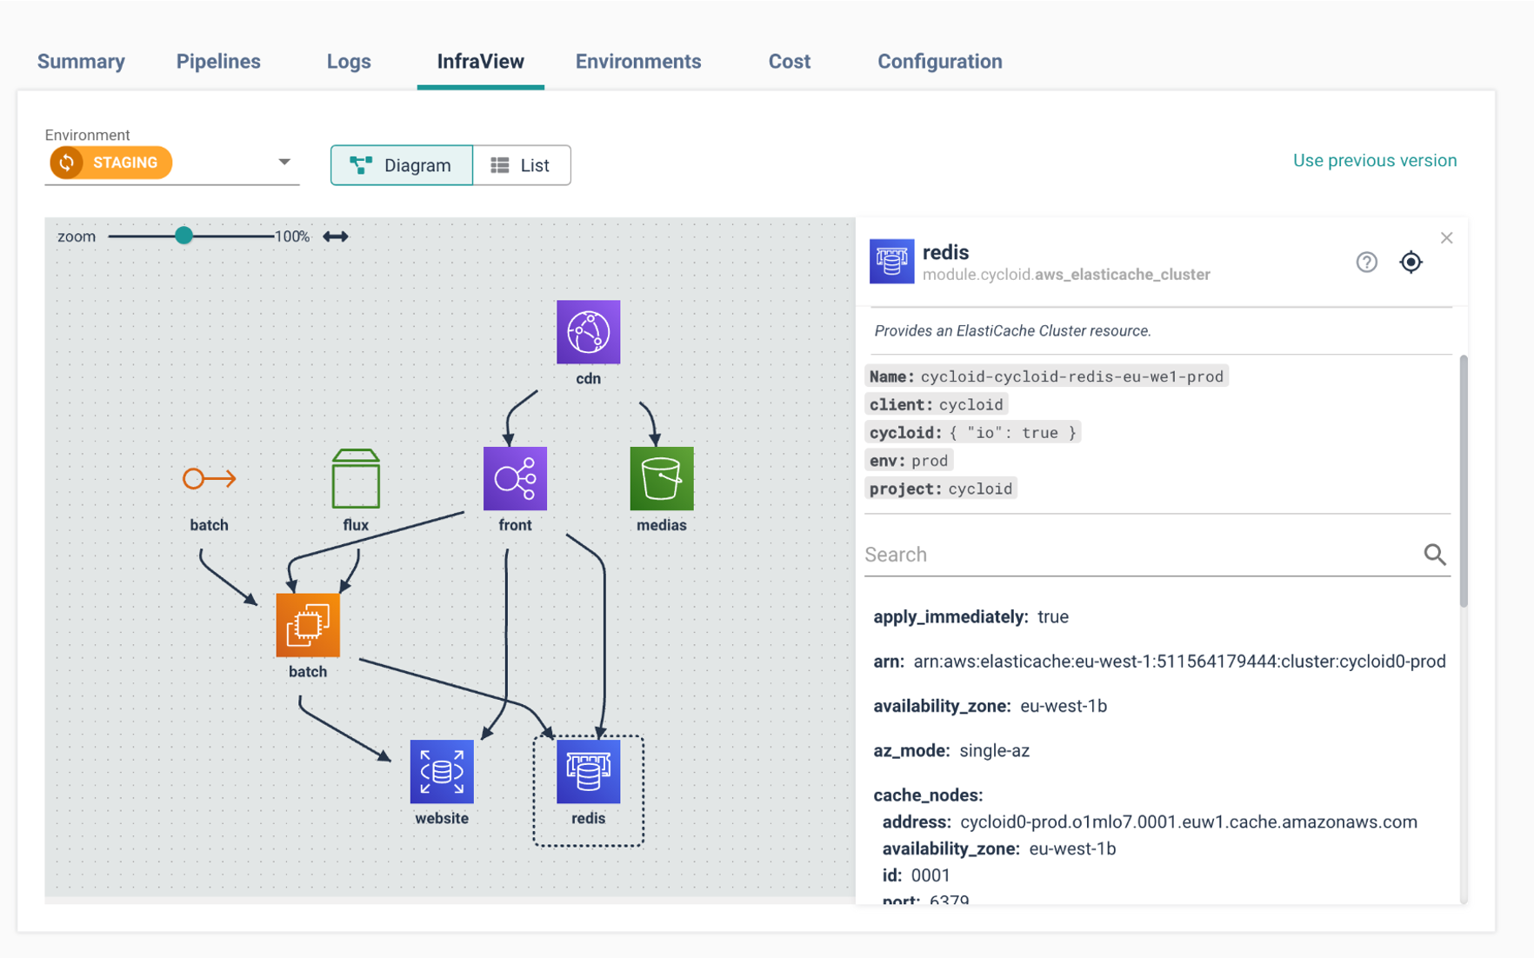Click the fit-to-width double arrow icon
Image resolution: width=1534 pixels, height=958 pixels.
(336, 236)
